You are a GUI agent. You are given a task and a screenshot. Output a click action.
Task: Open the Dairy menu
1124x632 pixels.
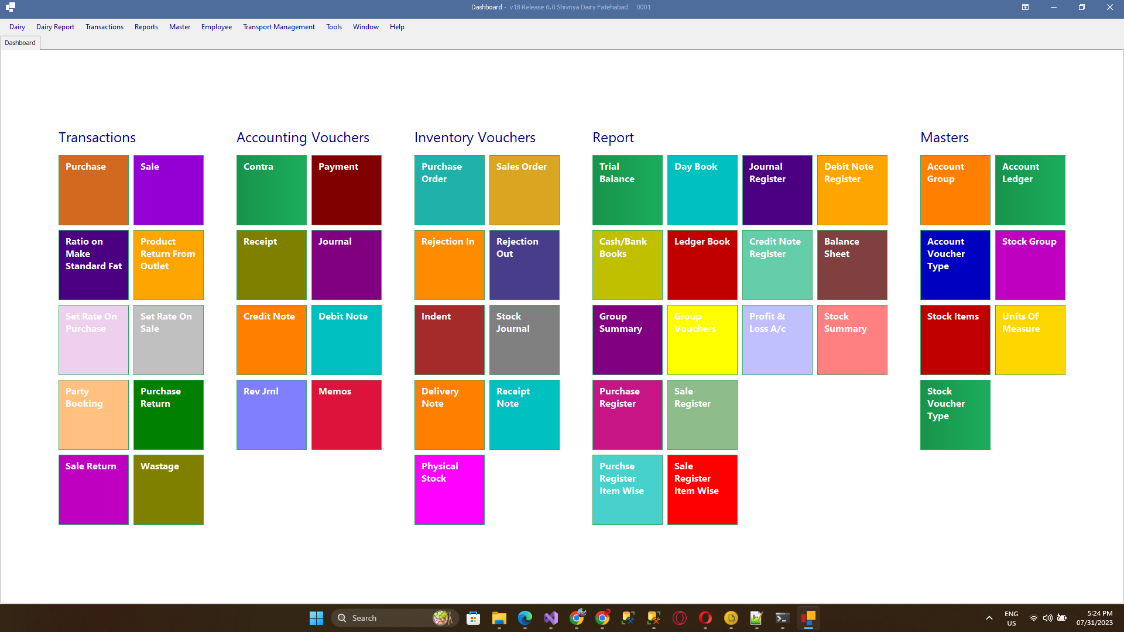[x=17, y=27]
